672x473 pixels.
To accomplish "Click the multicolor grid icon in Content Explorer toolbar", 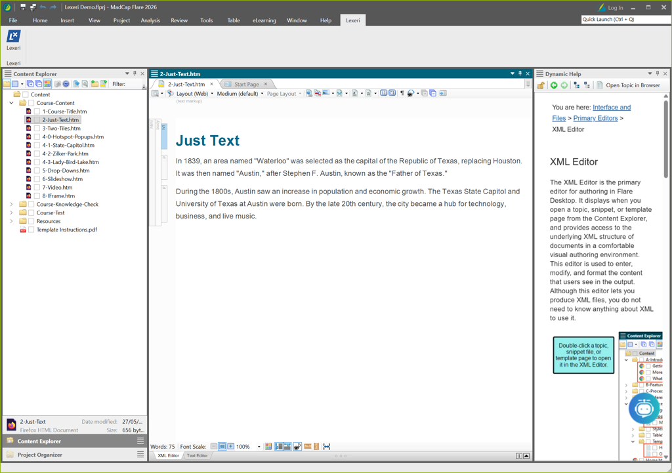I will [47, 84].
